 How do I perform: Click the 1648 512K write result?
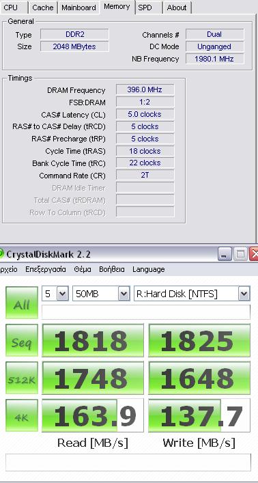point(199,378)
